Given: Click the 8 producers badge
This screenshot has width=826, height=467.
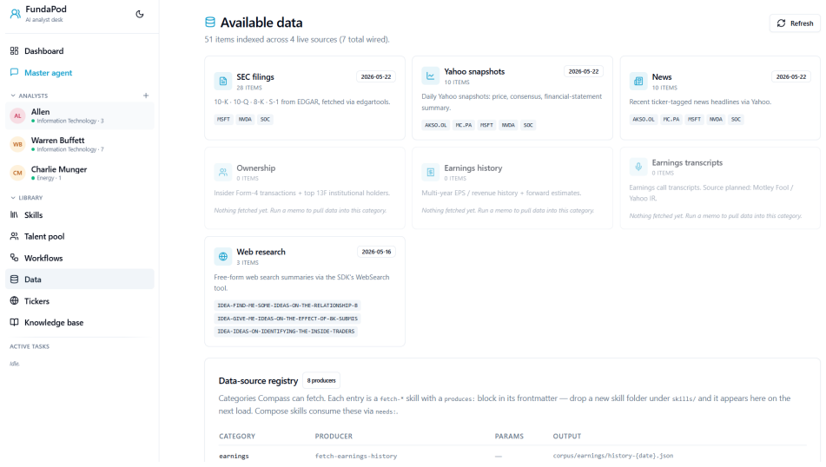Looking at the screenshot, I should (321, 381).
